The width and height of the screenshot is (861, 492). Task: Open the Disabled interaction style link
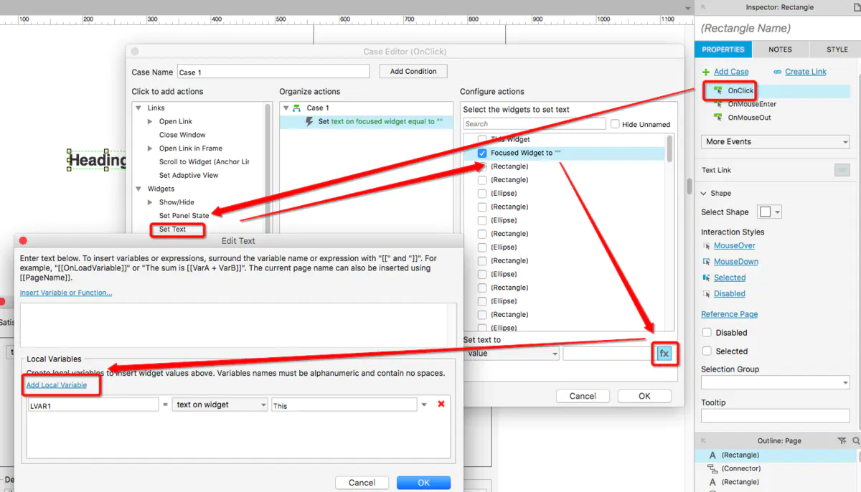(729, 293)
